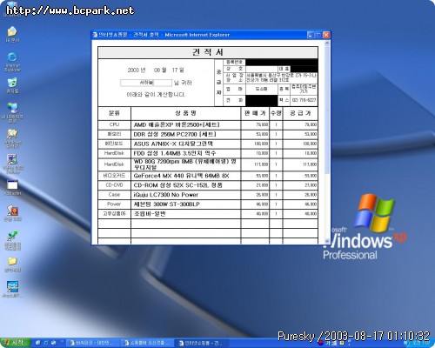Click the FDD 삼성 1.44MB product cell
The image size is (435, 348).
[x=185, y=153]
